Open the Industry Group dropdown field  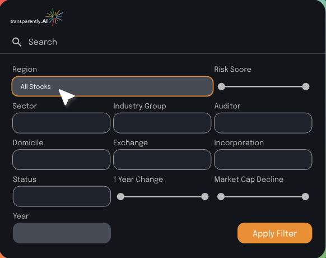point(162,123)
